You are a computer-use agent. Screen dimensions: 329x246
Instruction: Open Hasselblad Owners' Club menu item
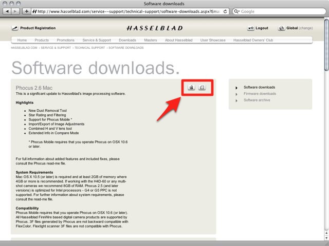pyautogui.click(x=253, y=40)
